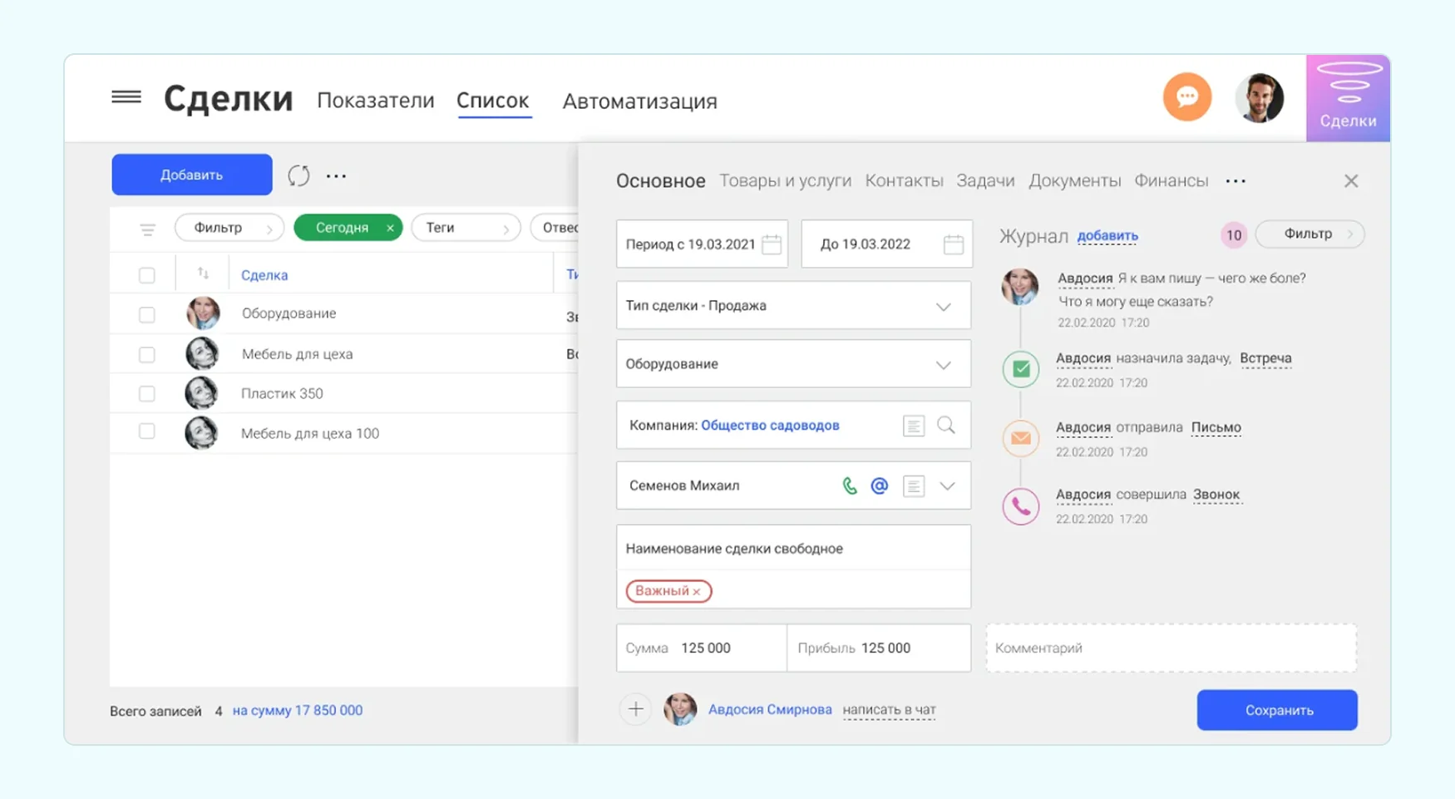Sort by the Сделка column header
This screenshot has height=799, width=1455.
[x=264, y=275]
